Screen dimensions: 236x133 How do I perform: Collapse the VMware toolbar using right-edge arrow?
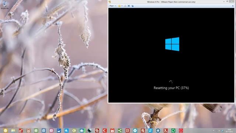(233, 6)
